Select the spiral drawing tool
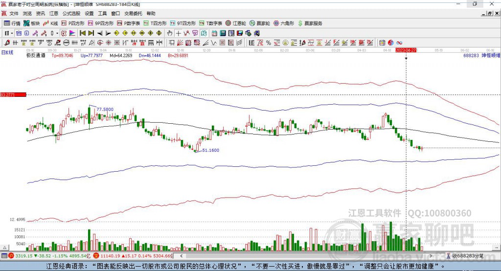Image resolution: width=501 pixels, height=271 pixels. pos(49,43)
